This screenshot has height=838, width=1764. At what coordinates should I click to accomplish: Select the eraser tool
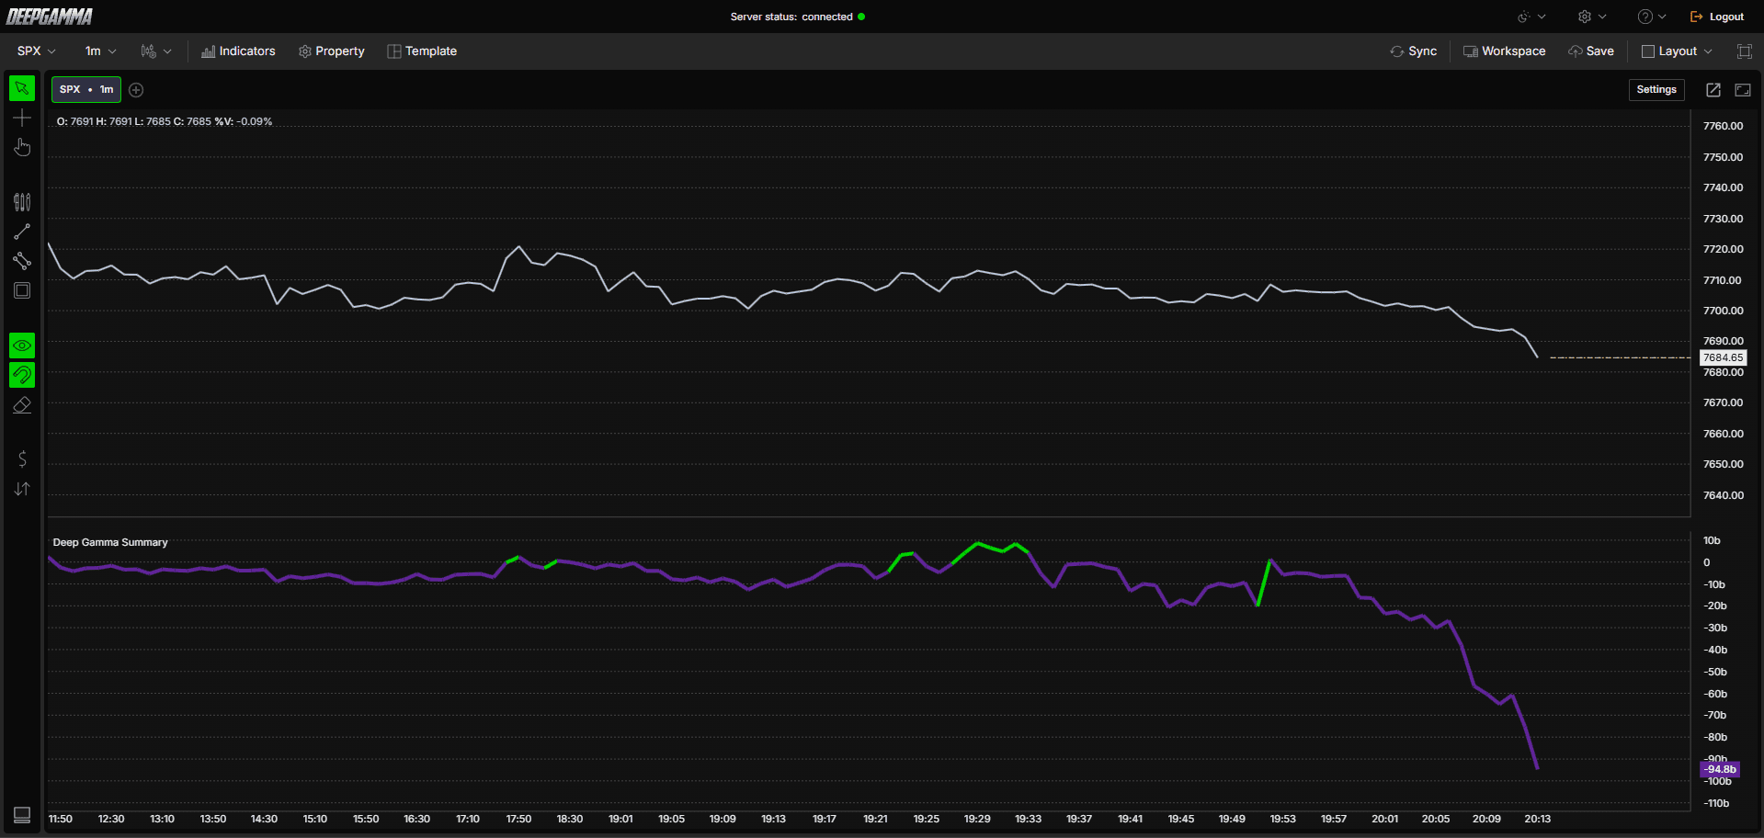22,405
